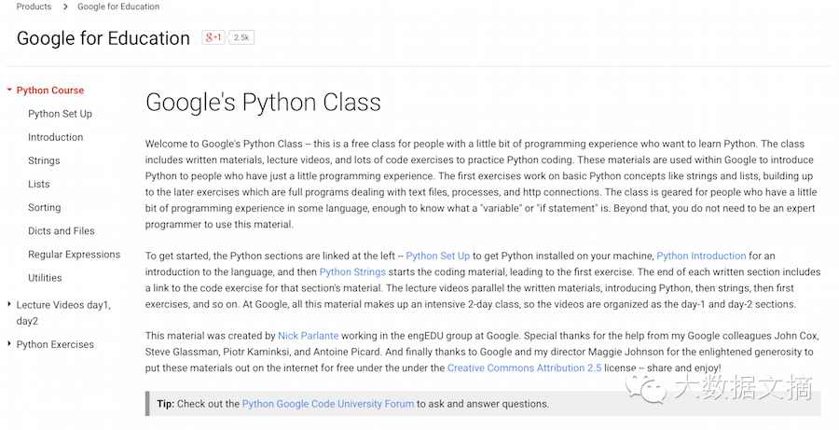
Task: Follow the Python Introduction text link
Action: 701,256
